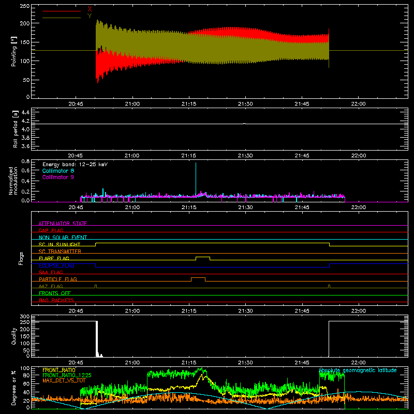The image size is (414, 414).
Task: Click the 'FLARE_FLAG' label
Action: coord(54,258)
